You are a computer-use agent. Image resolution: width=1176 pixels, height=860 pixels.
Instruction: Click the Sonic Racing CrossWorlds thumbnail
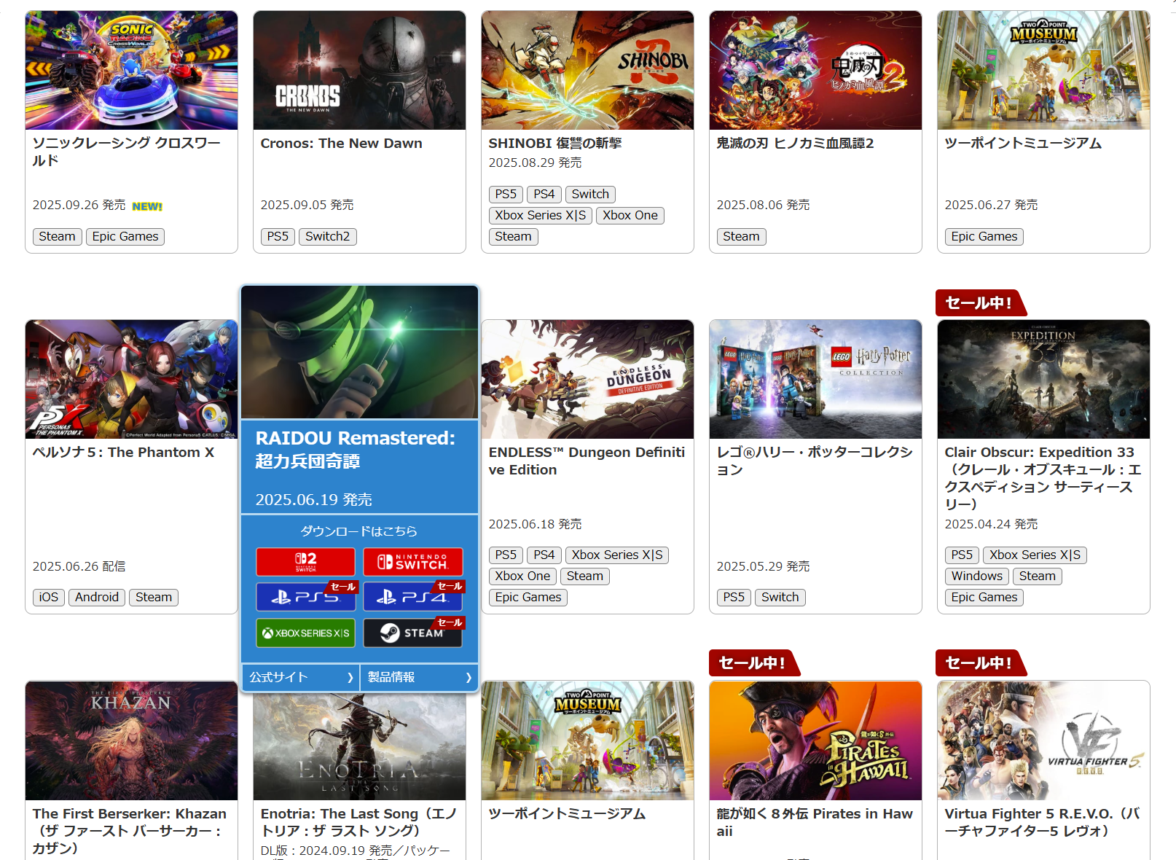tap(131, 70)
